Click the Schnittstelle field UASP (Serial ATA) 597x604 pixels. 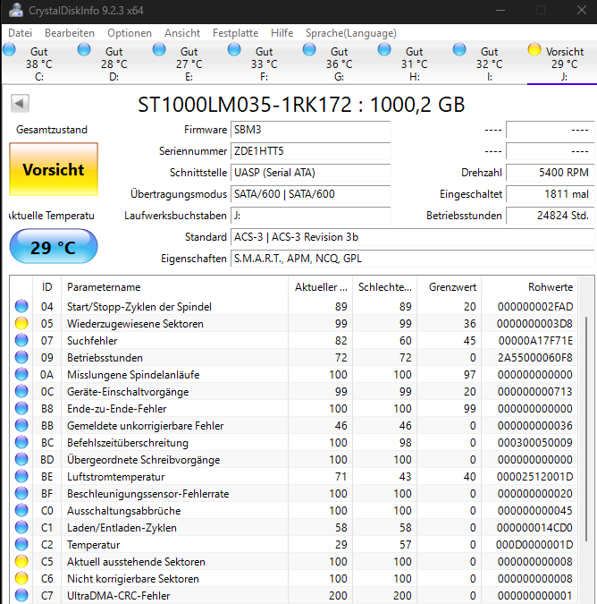(x=310, y=173)
